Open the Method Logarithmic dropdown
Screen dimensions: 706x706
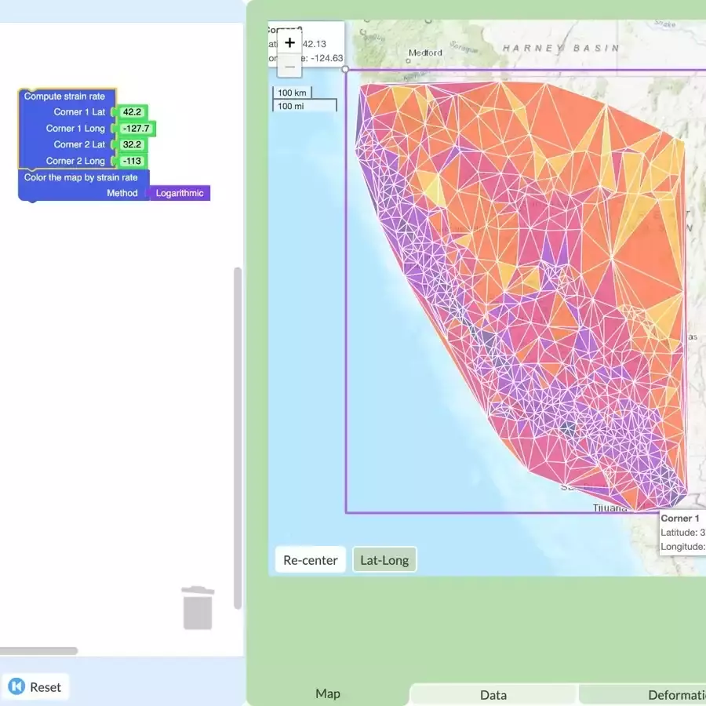180,193
